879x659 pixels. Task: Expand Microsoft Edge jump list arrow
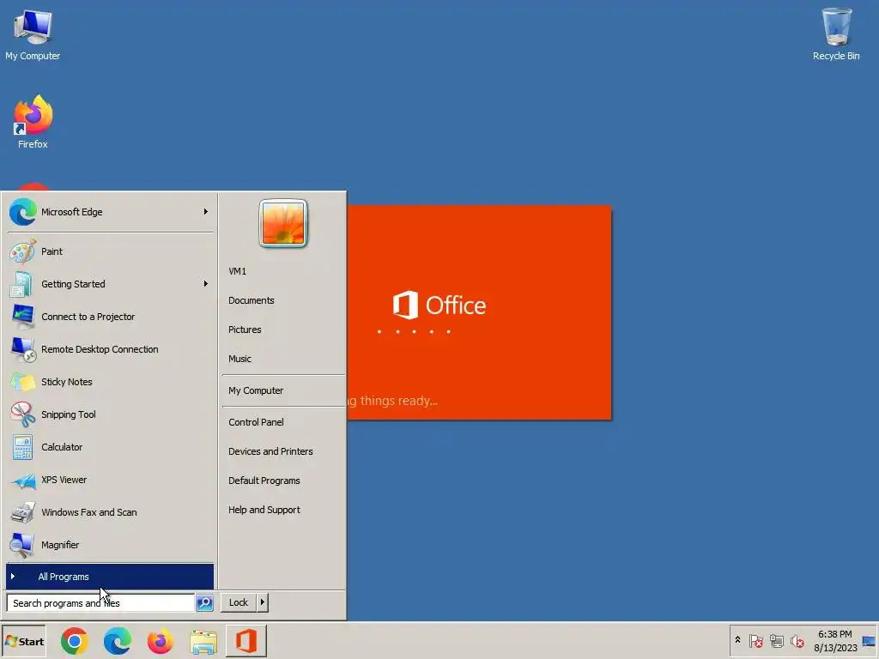pos(206,212)
